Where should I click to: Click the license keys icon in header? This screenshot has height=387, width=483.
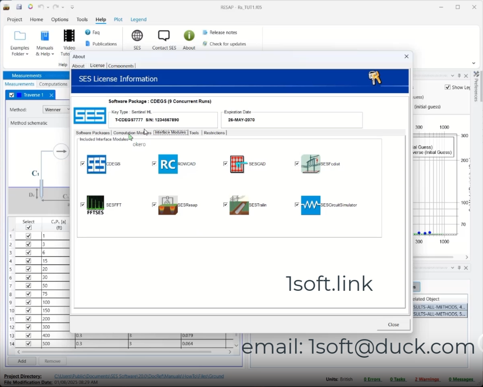point(375,78)
